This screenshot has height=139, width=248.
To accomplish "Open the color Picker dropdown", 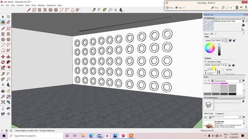I will click(217, 41).
